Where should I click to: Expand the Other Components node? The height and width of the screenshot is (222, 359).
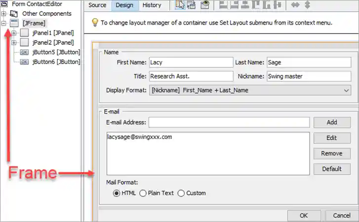point(3,14)
